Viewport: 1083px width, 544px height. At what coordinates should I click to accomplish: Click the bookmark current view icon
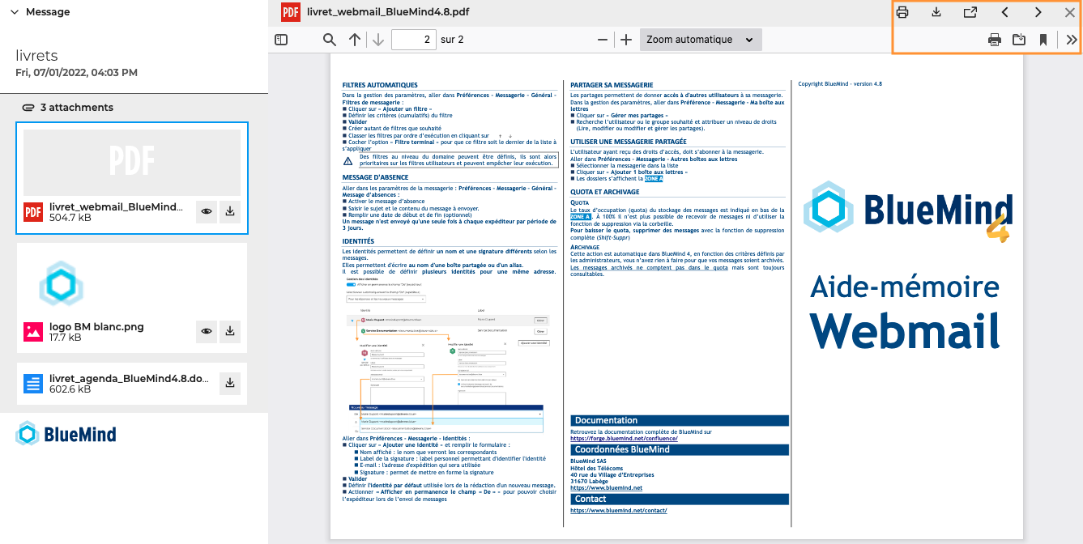(1043, 40)
